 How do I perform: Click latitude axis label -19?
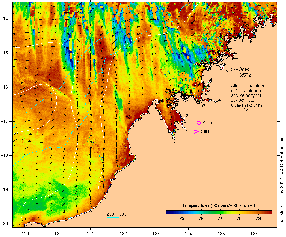4,190
